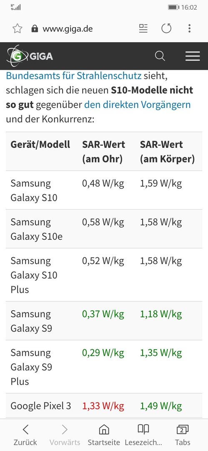Image resolution: width=208 pixels, height=451 pixels.
Task: Bookmark page with star icon
Action: click(17, 28)
